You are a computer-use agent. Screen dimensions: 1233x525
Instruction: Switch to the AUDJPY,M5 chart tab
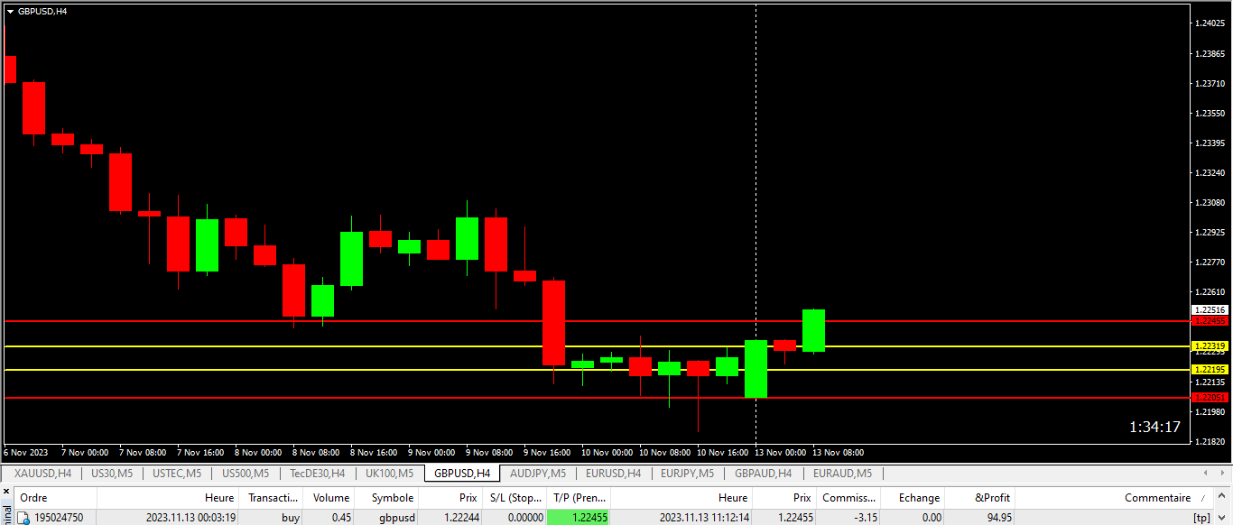(538, 473)
